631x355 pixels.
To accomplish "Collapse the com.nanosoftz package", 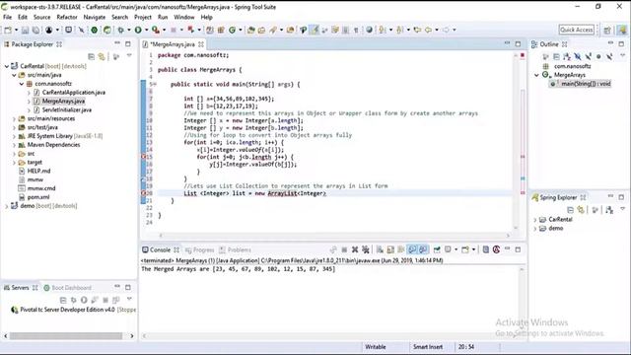I will pos(22,84).
